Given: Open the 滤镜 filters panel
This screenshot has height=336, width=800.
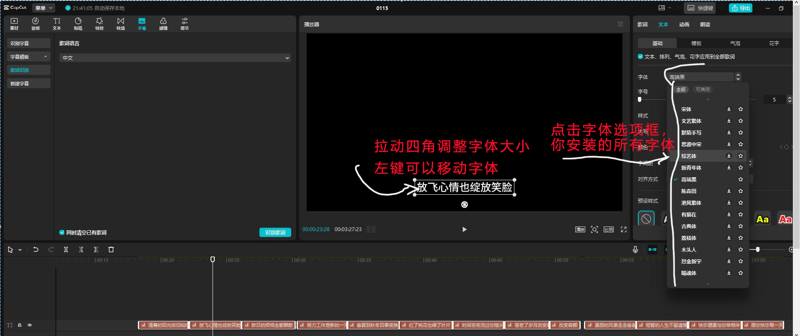Looking at the screenshot, I should (x=163, y=24).
